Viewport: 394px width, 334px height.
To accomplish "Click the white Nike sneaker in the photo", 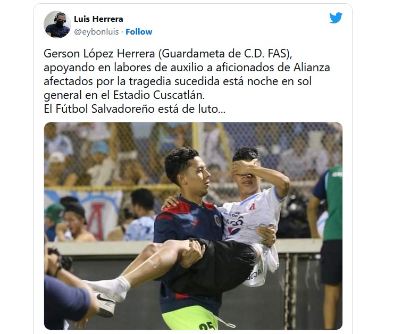I will coord(105,304).
